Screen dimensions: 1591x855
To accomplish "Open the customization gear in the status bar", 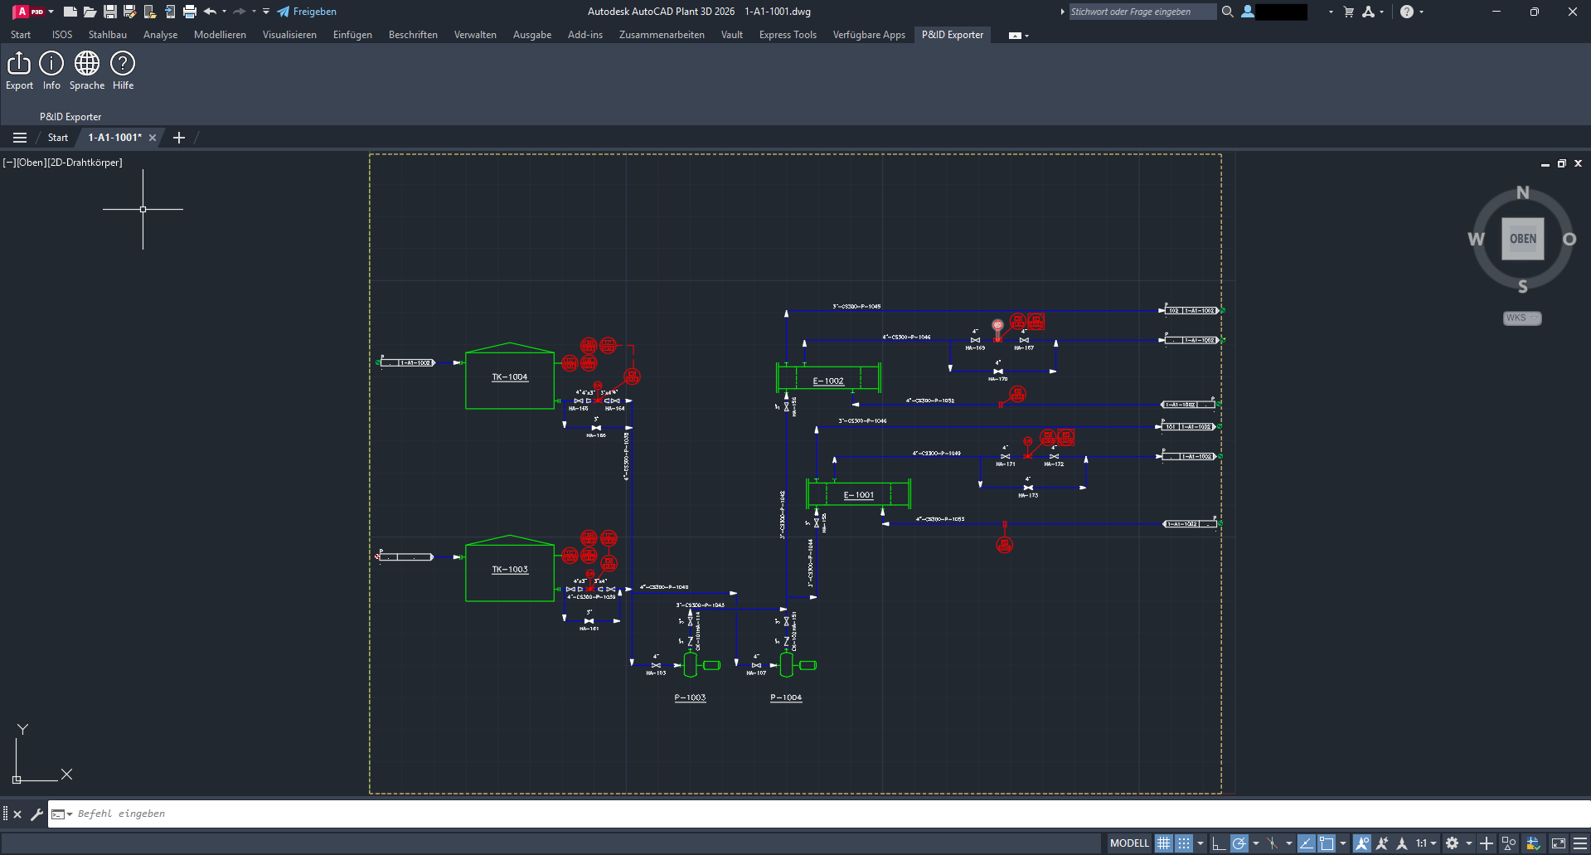I will [x=1453, y=843].
